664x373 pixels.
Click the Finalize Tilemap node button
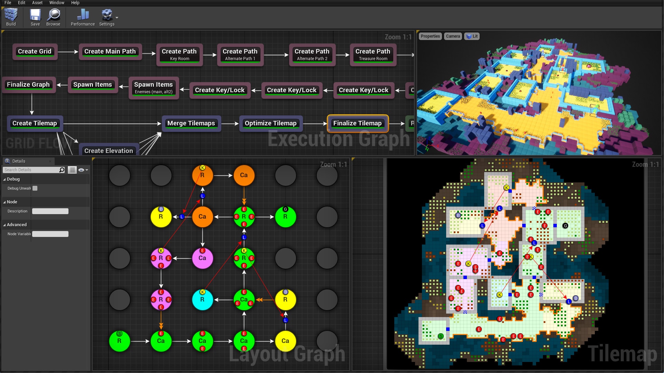(358, 123)
